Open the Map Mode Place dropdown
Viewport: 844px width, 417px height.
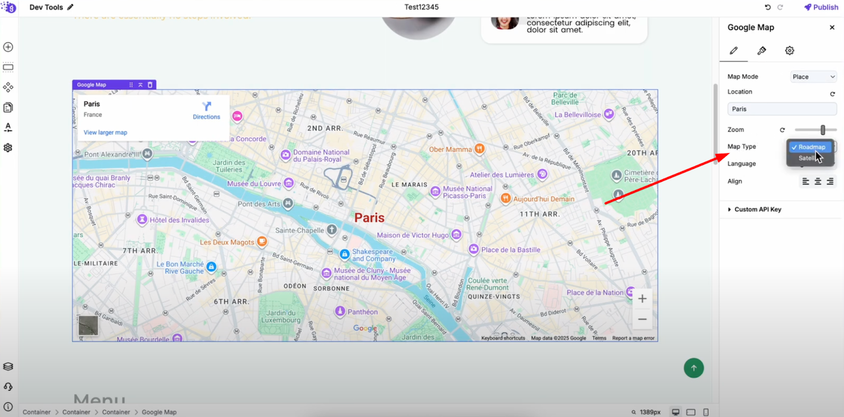(x=813, y=76)
